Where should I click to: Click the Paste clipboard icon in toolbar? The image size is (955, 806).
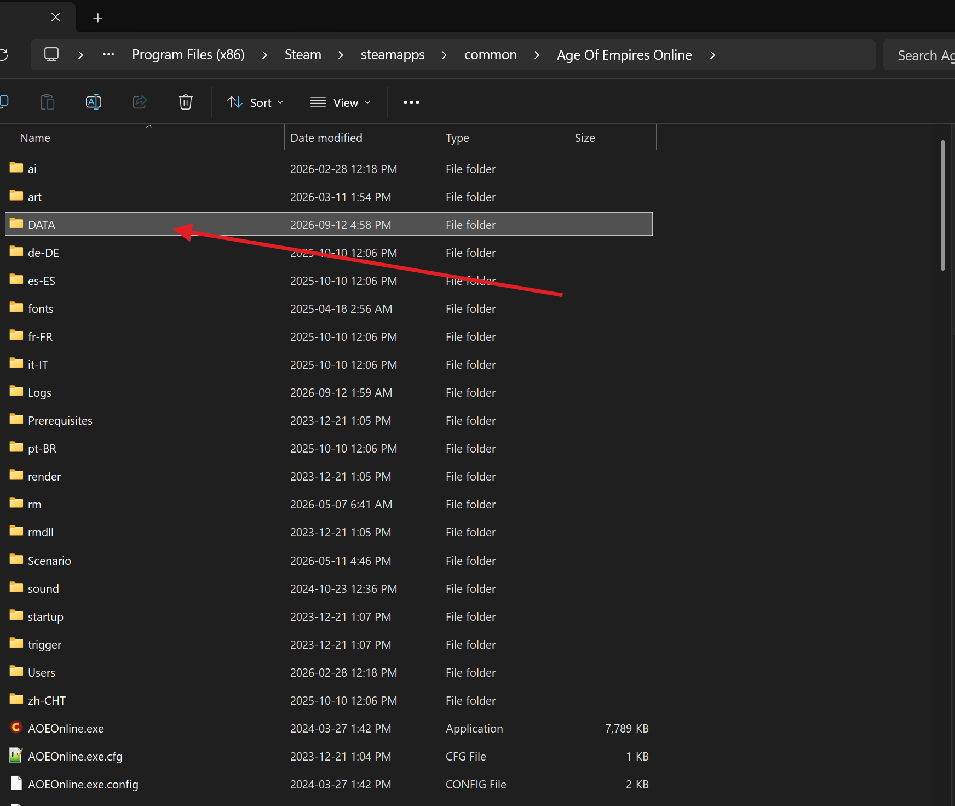(x=48, y=102)
